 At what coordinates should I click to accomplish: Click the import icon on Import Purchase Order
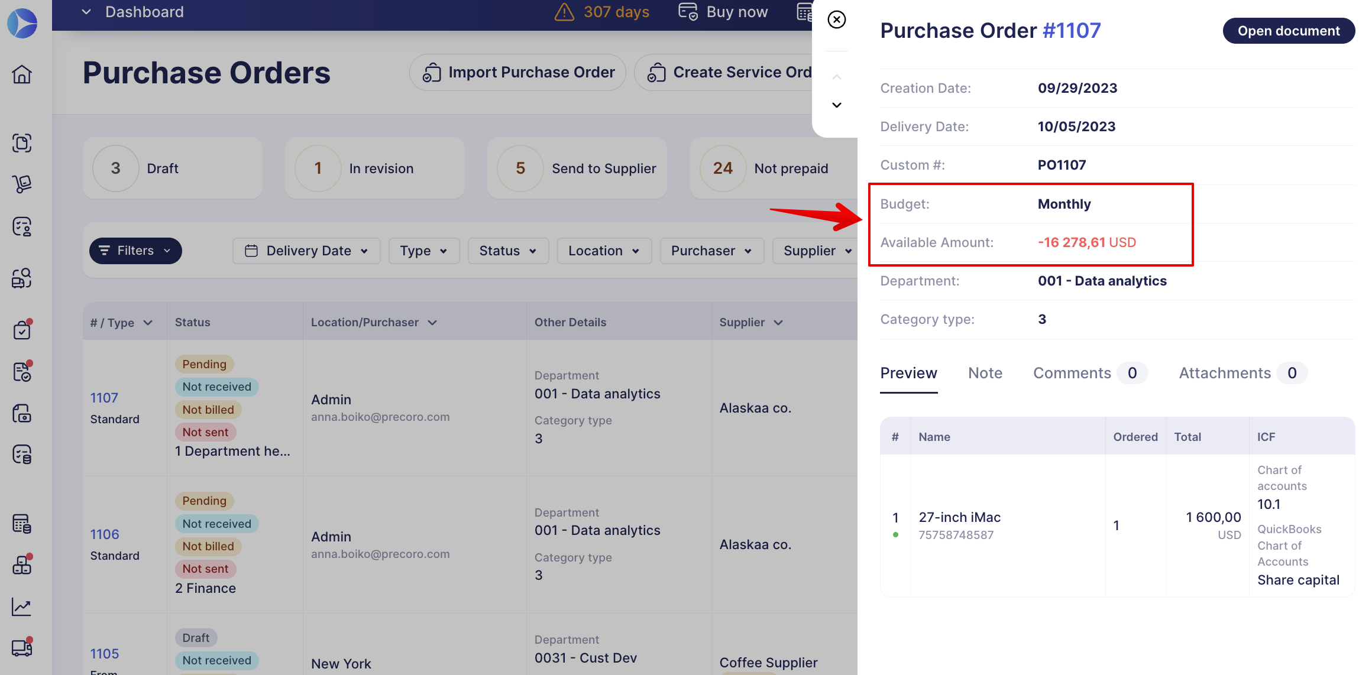pos(432,73)
